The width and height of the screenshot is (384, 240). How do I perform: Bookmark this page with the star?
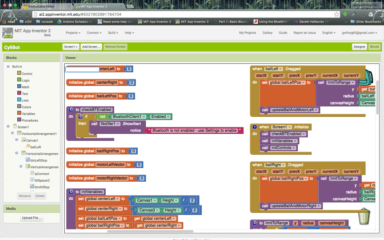[x=337, y=14]
